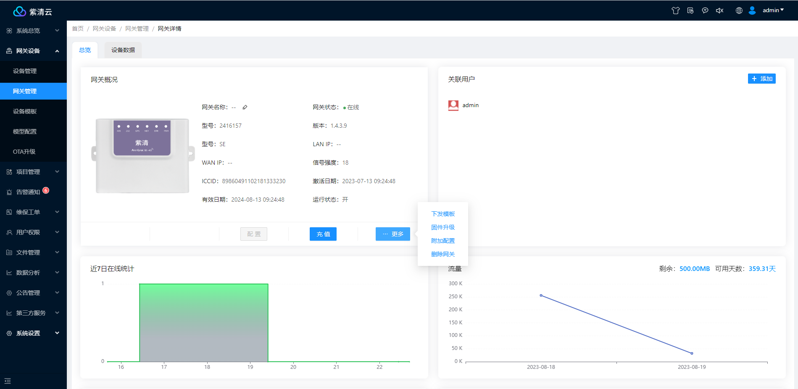Click the admin user avatar icon

[752, 11]
